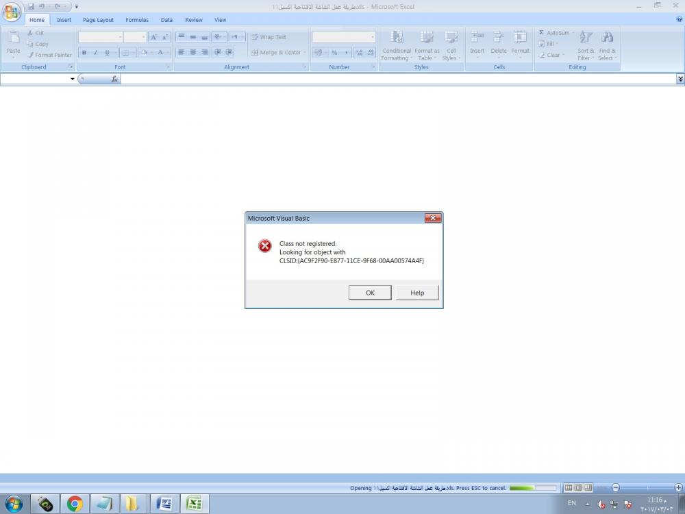Screen dimensions: 685x514
Task: Click the Paste icon
Action: pos(13,38)
